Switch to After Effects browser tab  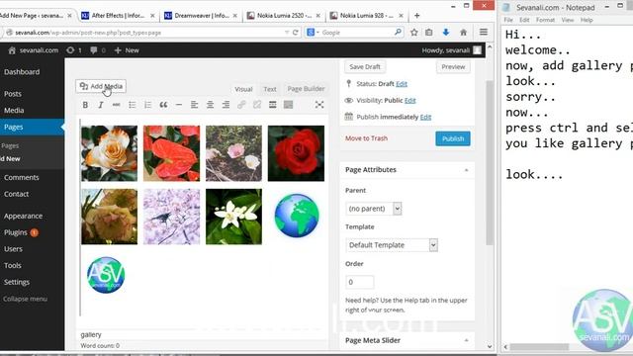[x=117, y=16]
